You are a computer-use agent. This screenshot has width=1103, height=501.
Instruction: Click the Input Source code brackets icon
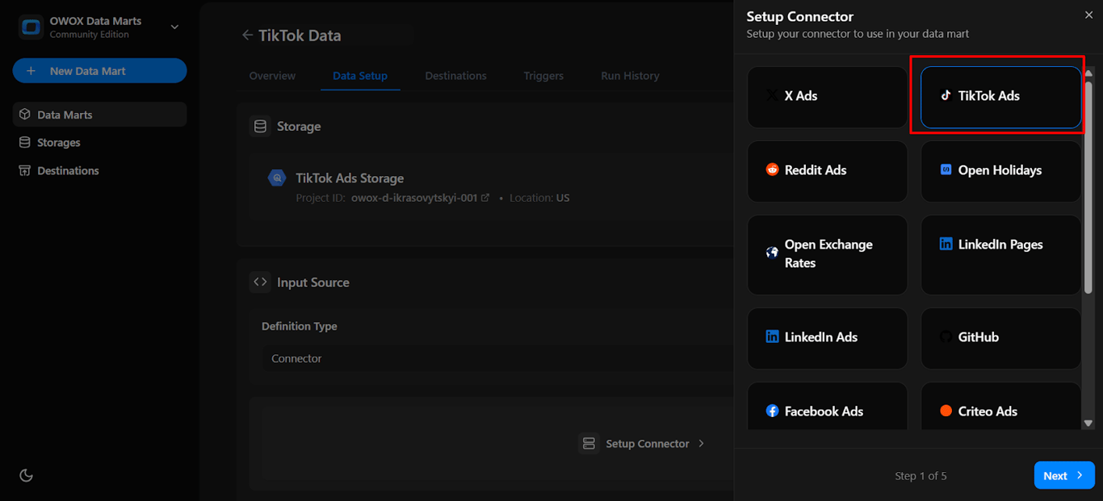click(x=260, y=282)
